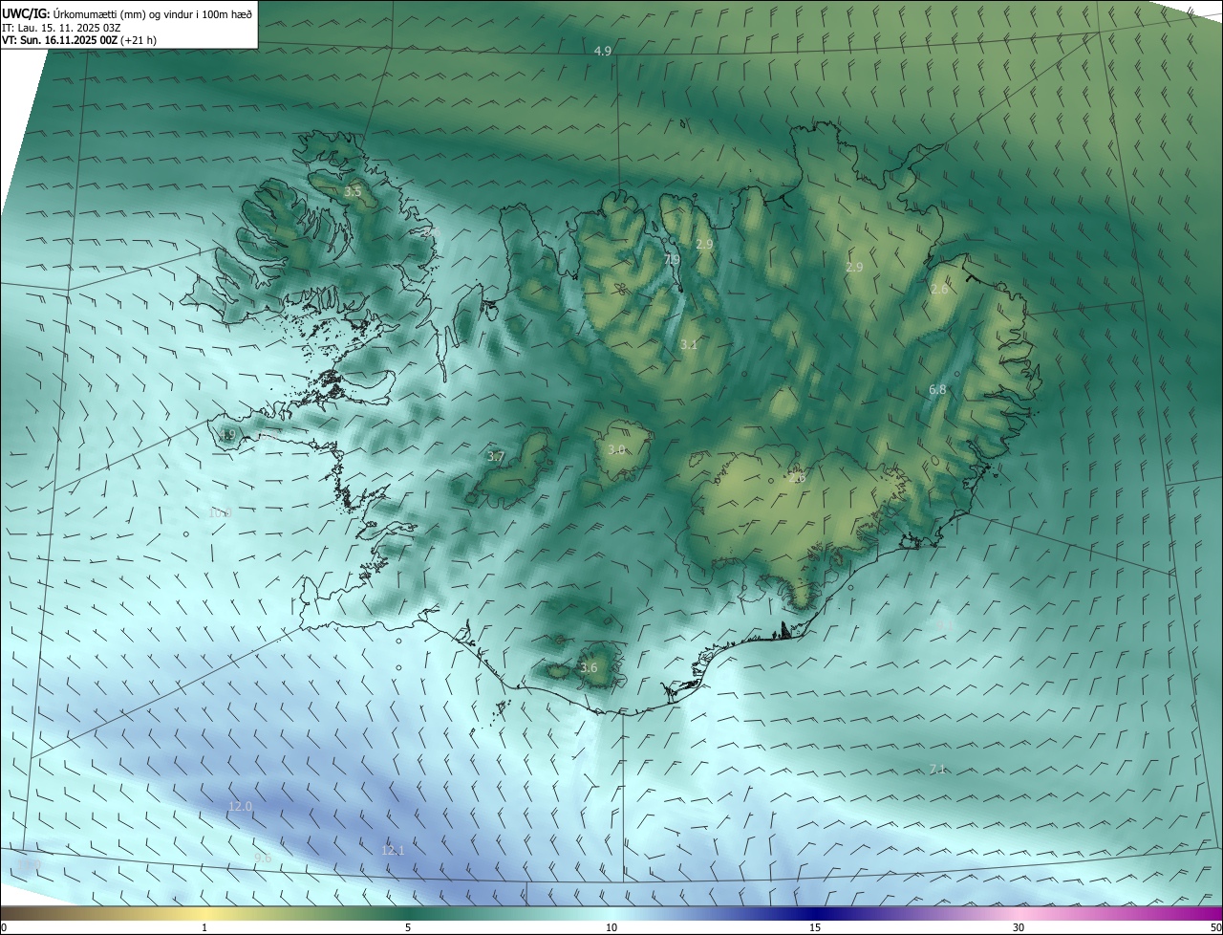
Task: Click the 3.6 value near the south coast
Action: 589,668
